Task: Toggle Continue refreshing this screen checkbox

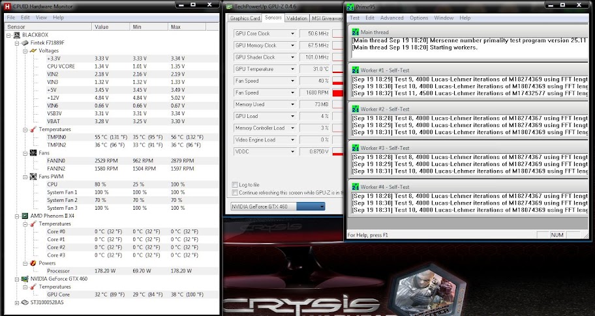Action: 236,193
